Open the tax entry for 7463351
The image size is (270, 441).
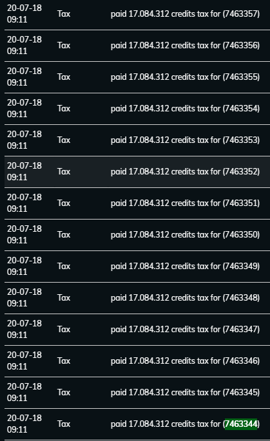pyautogui.click(x=137, y=203)
